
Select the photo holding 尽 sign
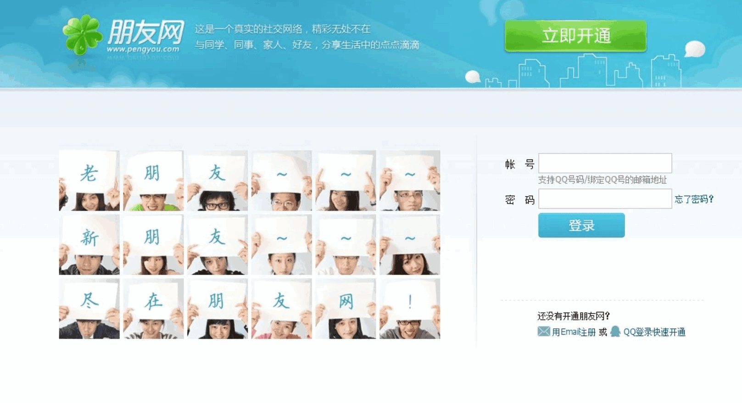89,309
